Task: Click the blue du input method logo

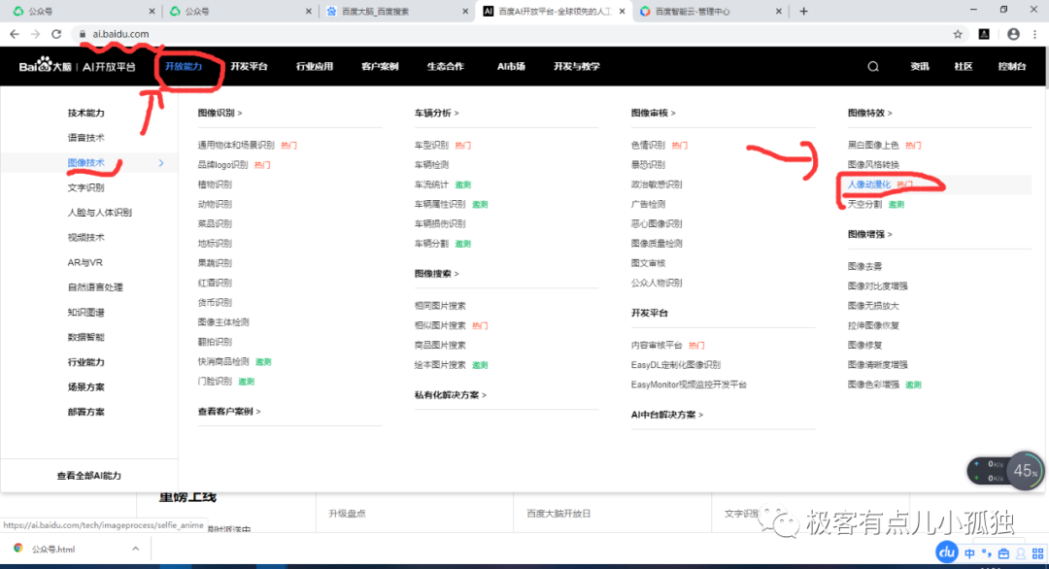Action: tap(947, 552)
